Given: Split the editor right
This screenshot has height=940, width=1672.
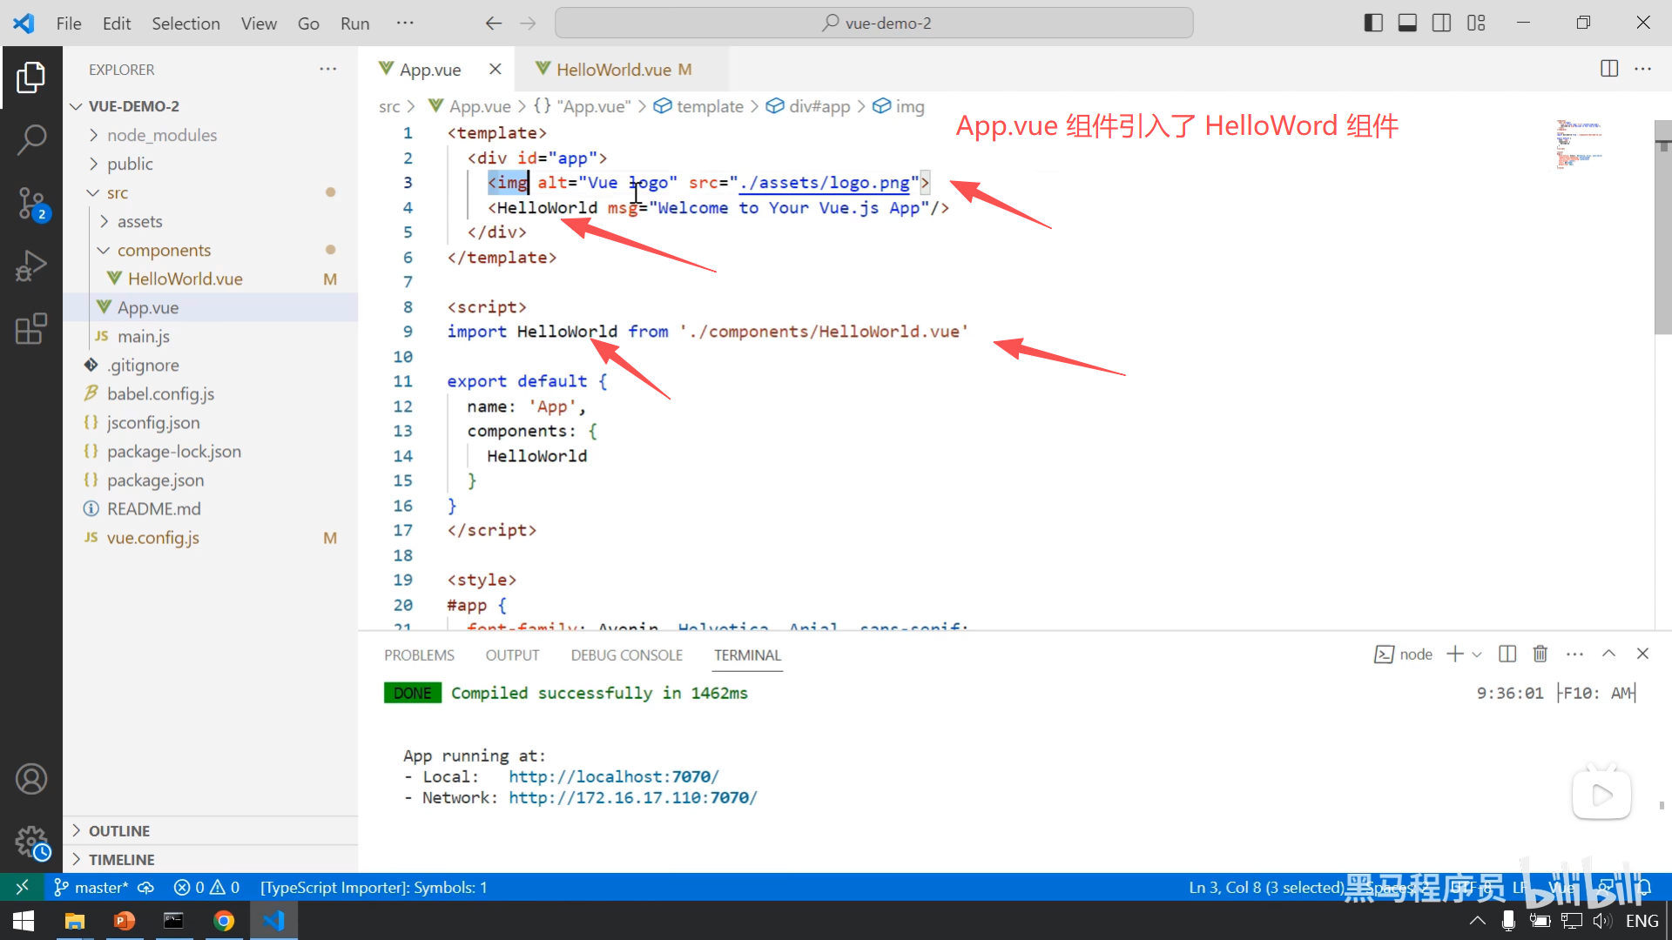Looking at the screenshot, I should (1609, 69).
